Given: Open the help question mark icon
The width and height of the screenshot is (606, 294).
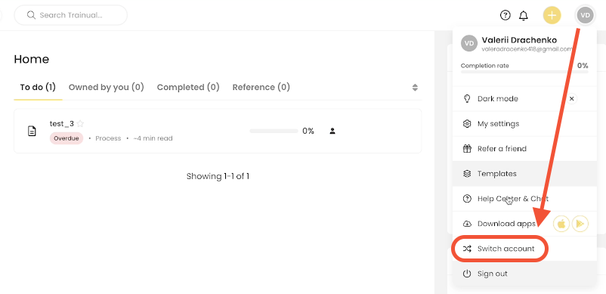Looking at the screenshot, I should tap(506, 15).
